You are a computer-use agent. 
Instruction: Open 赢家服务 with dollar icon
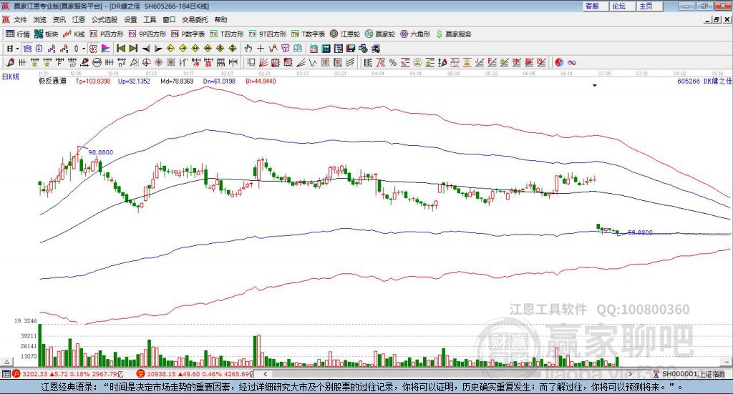[x=453, y=34]
